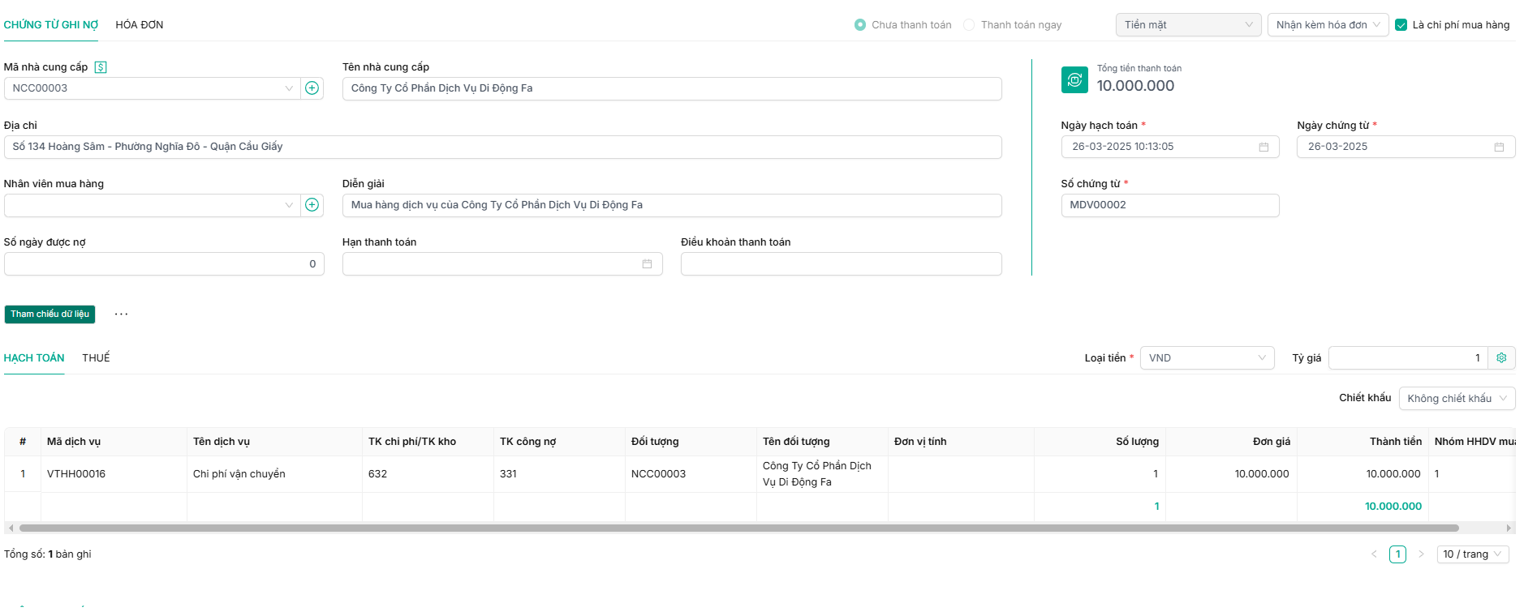The width and height of the screenshot is (1524, 616).
Task: Open the Tiền mặt payment method dropdown
Action: point(1188,25)
